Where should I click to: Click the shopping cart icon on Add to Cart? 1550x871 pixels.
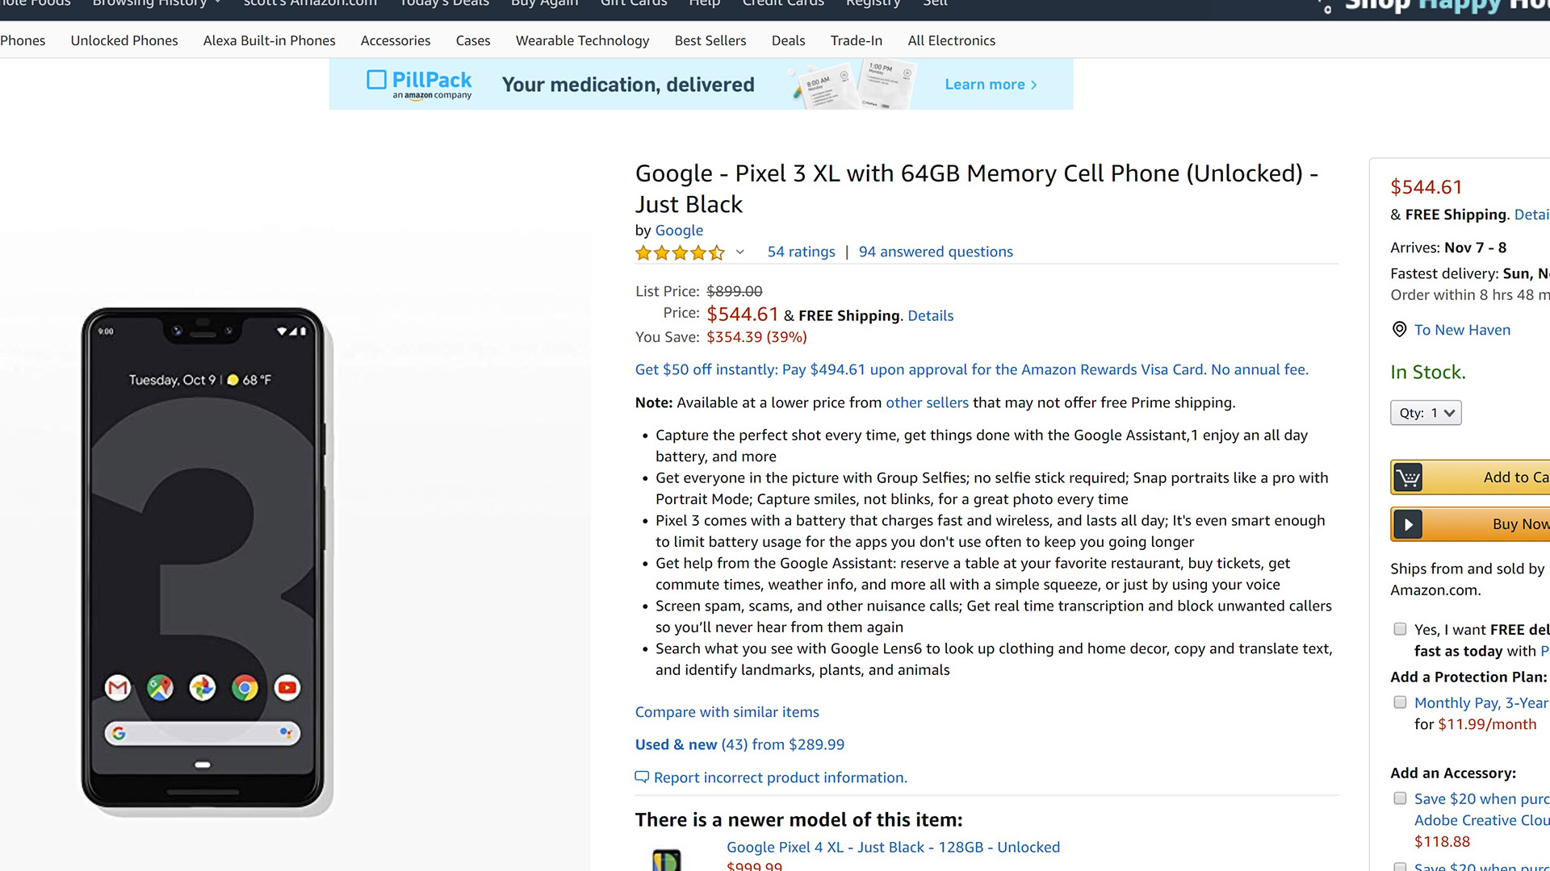pyautogui.click(x=1408, y=477)
